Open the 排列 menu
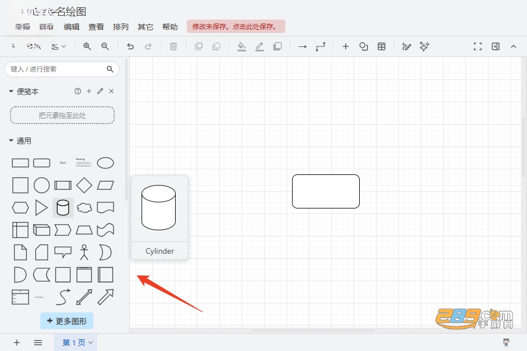 [x=121, y=27]
